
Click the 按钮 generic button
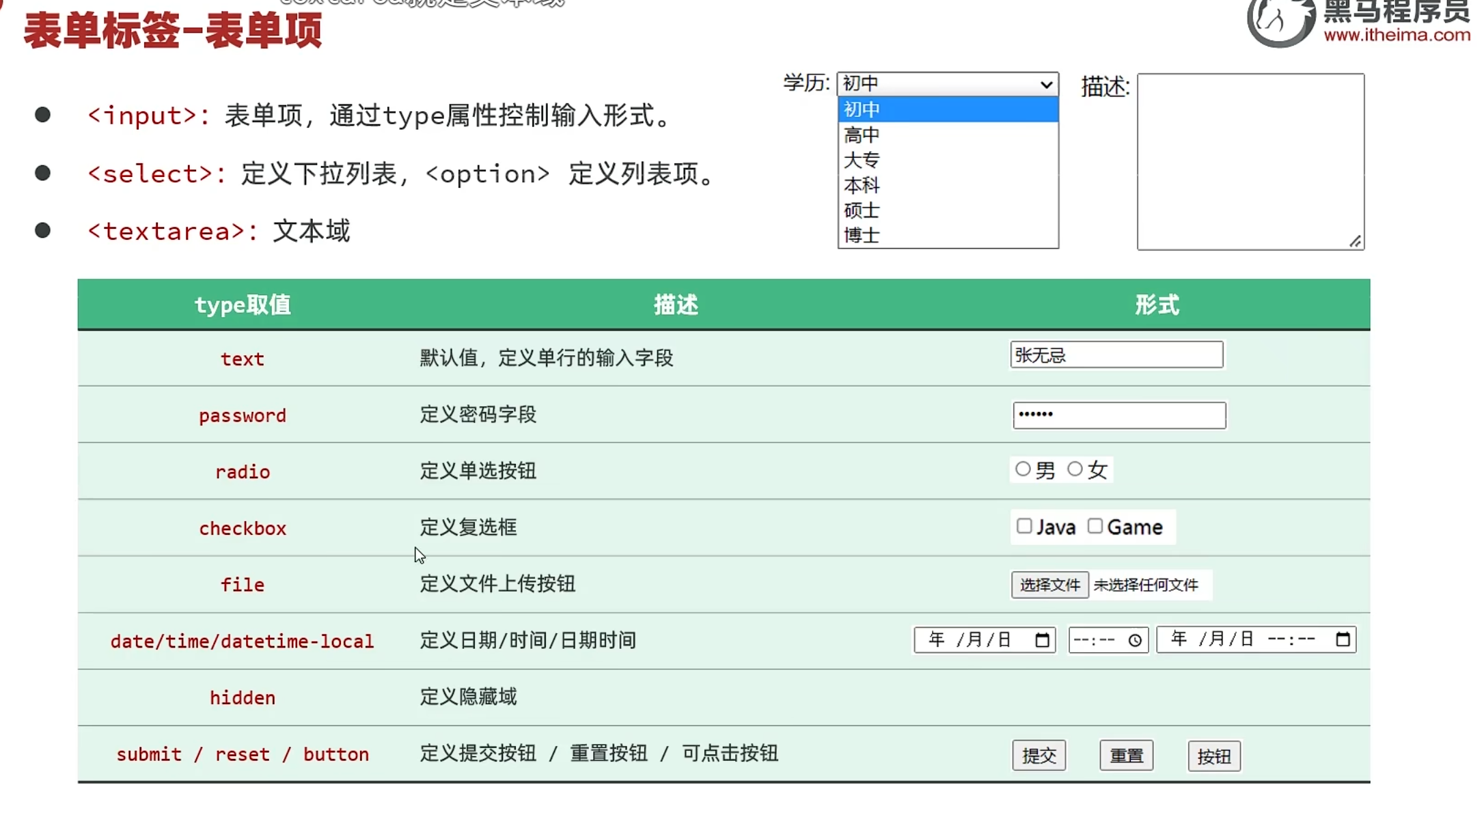click(1214, 756)
